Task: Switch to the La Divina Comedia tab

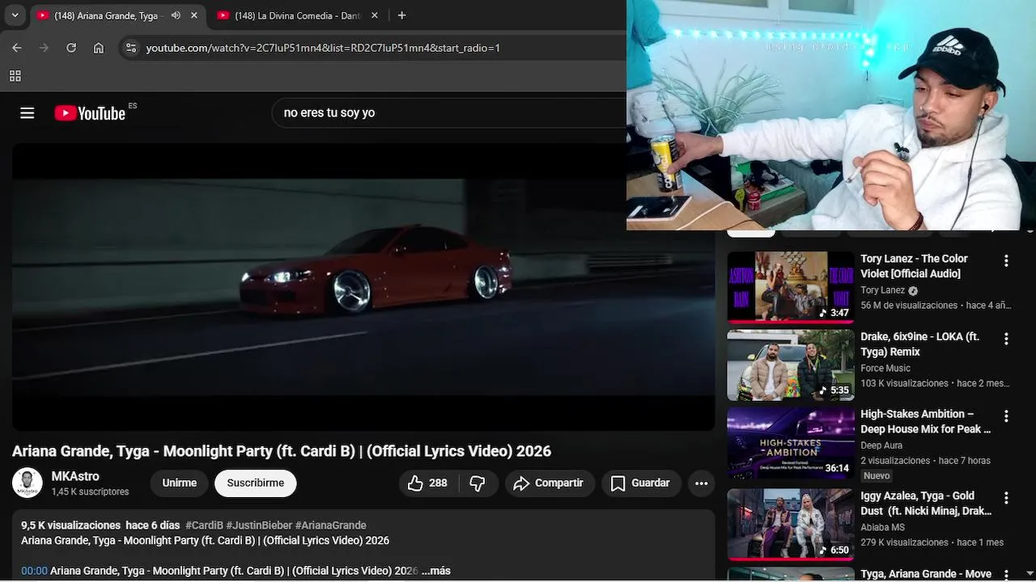Action: coord(296,15)
